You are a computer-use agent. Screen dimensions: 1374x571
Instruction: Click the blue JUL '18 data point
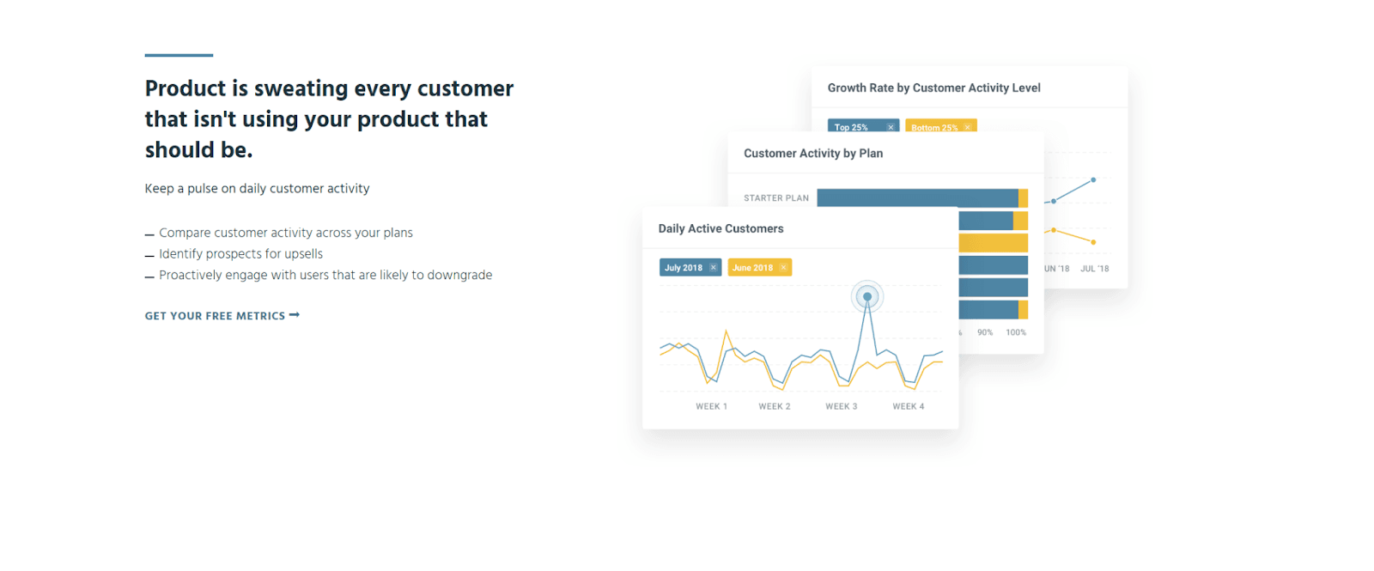click(1093, 180)
